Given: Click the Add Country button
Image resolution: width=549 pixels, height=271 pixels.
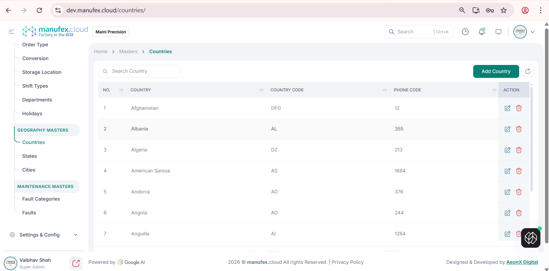Looking at the screenshot, I should click(x=496, y=71).
